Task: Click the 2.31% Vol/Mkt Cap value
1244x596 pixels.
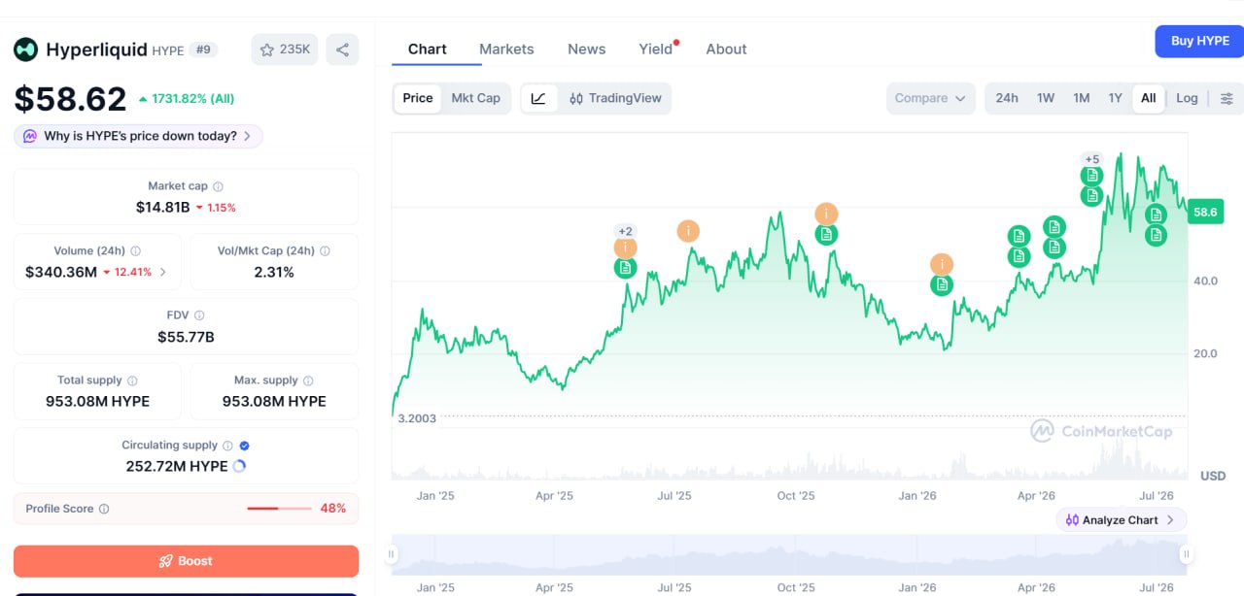Action: pos(274,272)
